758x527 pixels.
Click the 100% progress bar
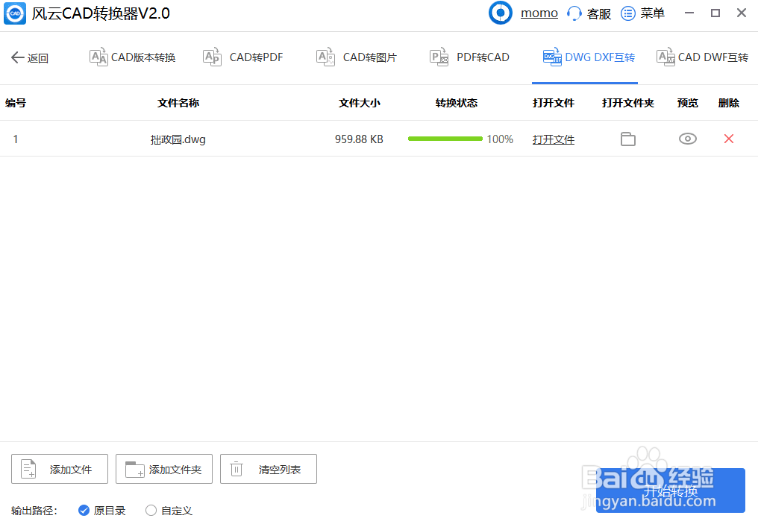pos(445,139)
